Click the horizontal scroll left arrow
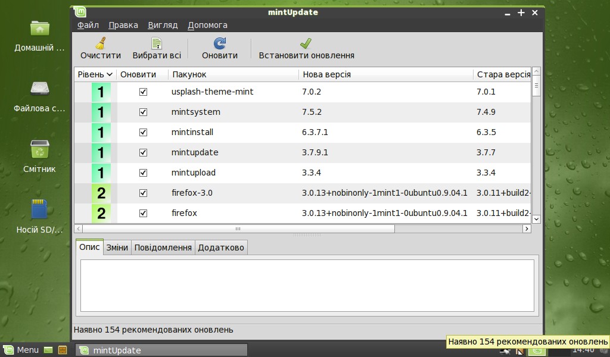Viewport: 610px width, 357px height. point(78,229)
